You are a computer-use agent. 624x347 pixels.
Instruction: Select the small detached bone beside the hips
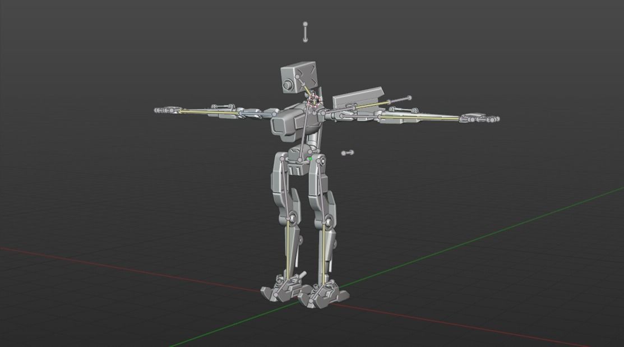pos(348,153)
